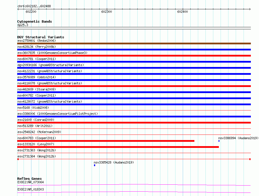Click left red end marker of esv2731364

tap(18, 159)
